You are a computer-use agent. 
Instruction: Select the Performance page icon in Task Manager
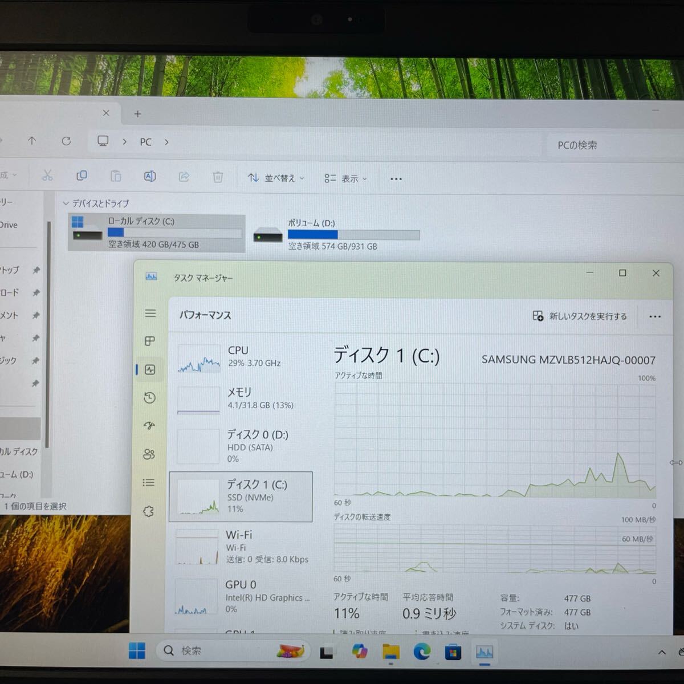point(150,369)
